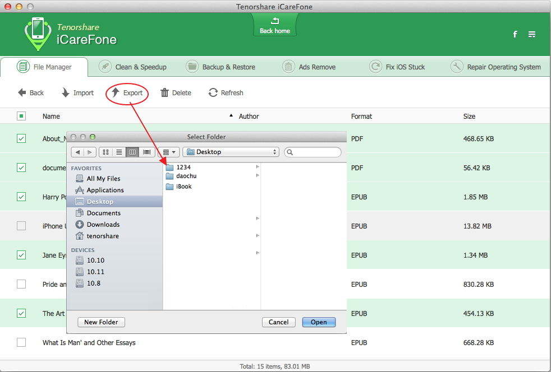Viewport: 551px width, 372px height.
Task: Click the dialog's back navigation arrow
Action: 77,152
